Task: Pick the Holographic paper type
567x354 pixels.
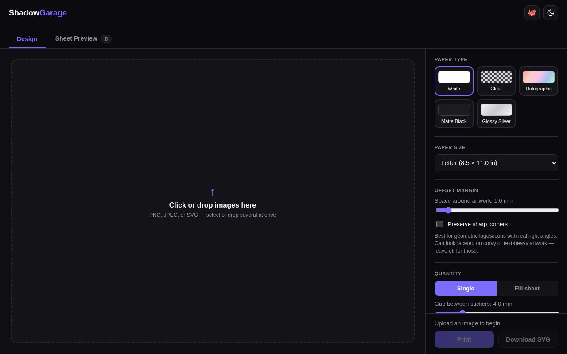Action: coord(539,81)
